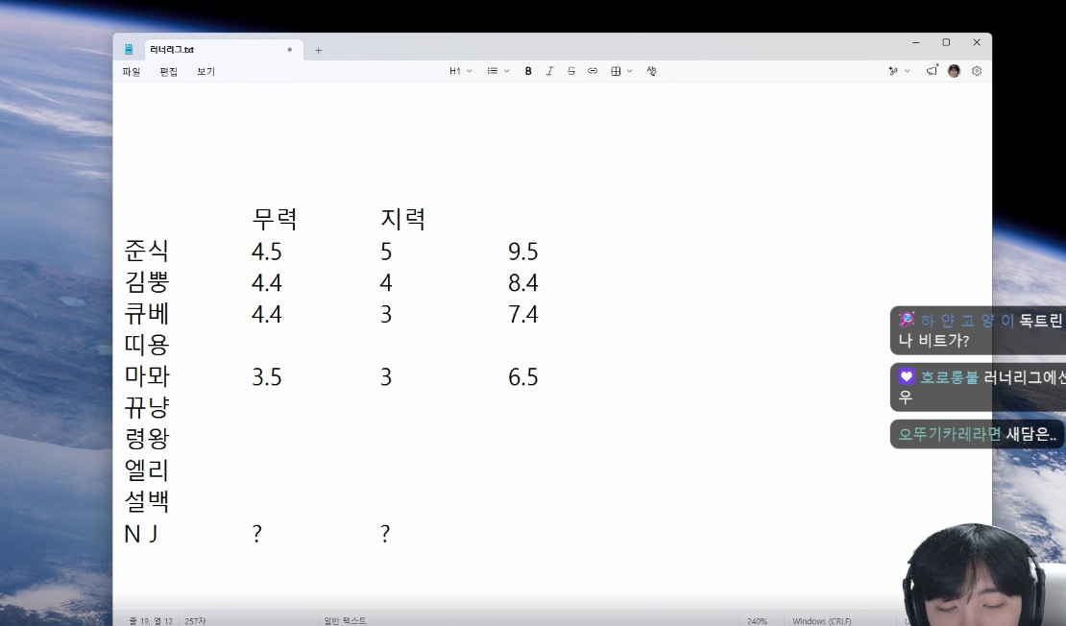Image resolution: width=1066 pixels, height=626 pixels.
Task: Select the 러너리그.txt tab
Action: [222, 50]
